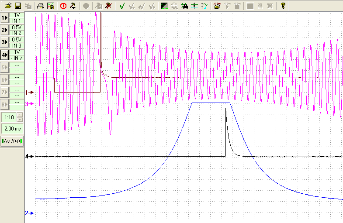Image resolution: width=343 pixels, height=223 pixels.
Task: Click the crossed-out hammer icon
Action: tap(108, 6)
